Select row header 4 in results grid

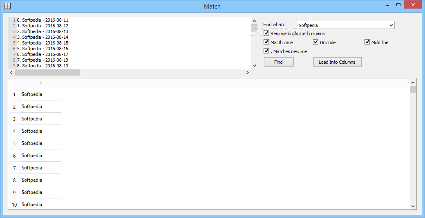(x=14, y=131)
